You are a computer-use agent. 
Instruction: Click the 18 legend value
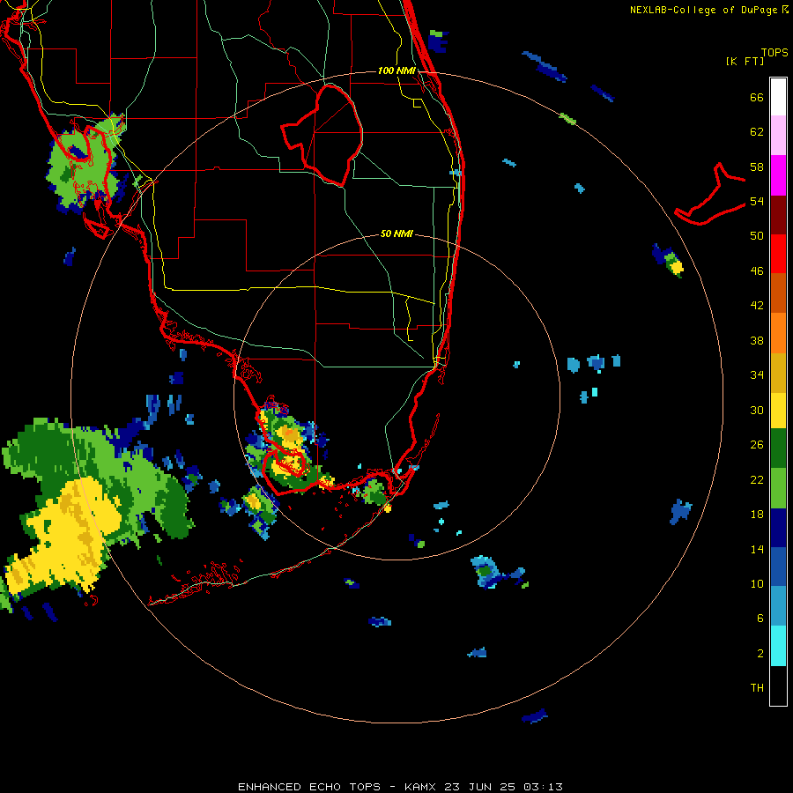(x=757, y=515)
